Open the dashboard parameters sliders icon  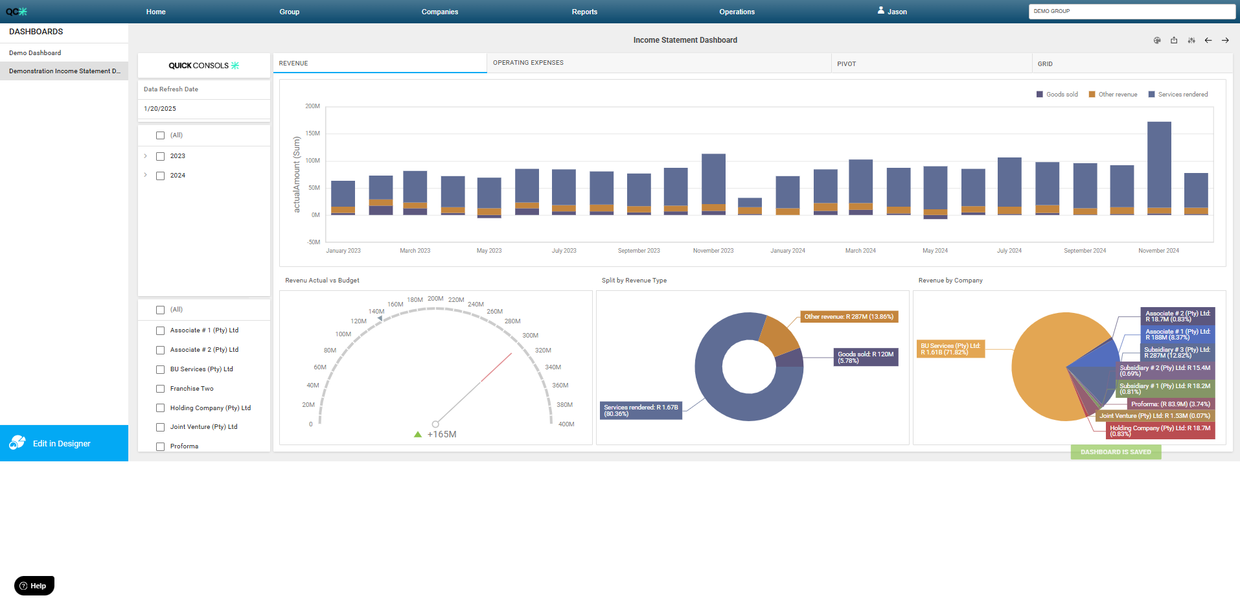1191,40
